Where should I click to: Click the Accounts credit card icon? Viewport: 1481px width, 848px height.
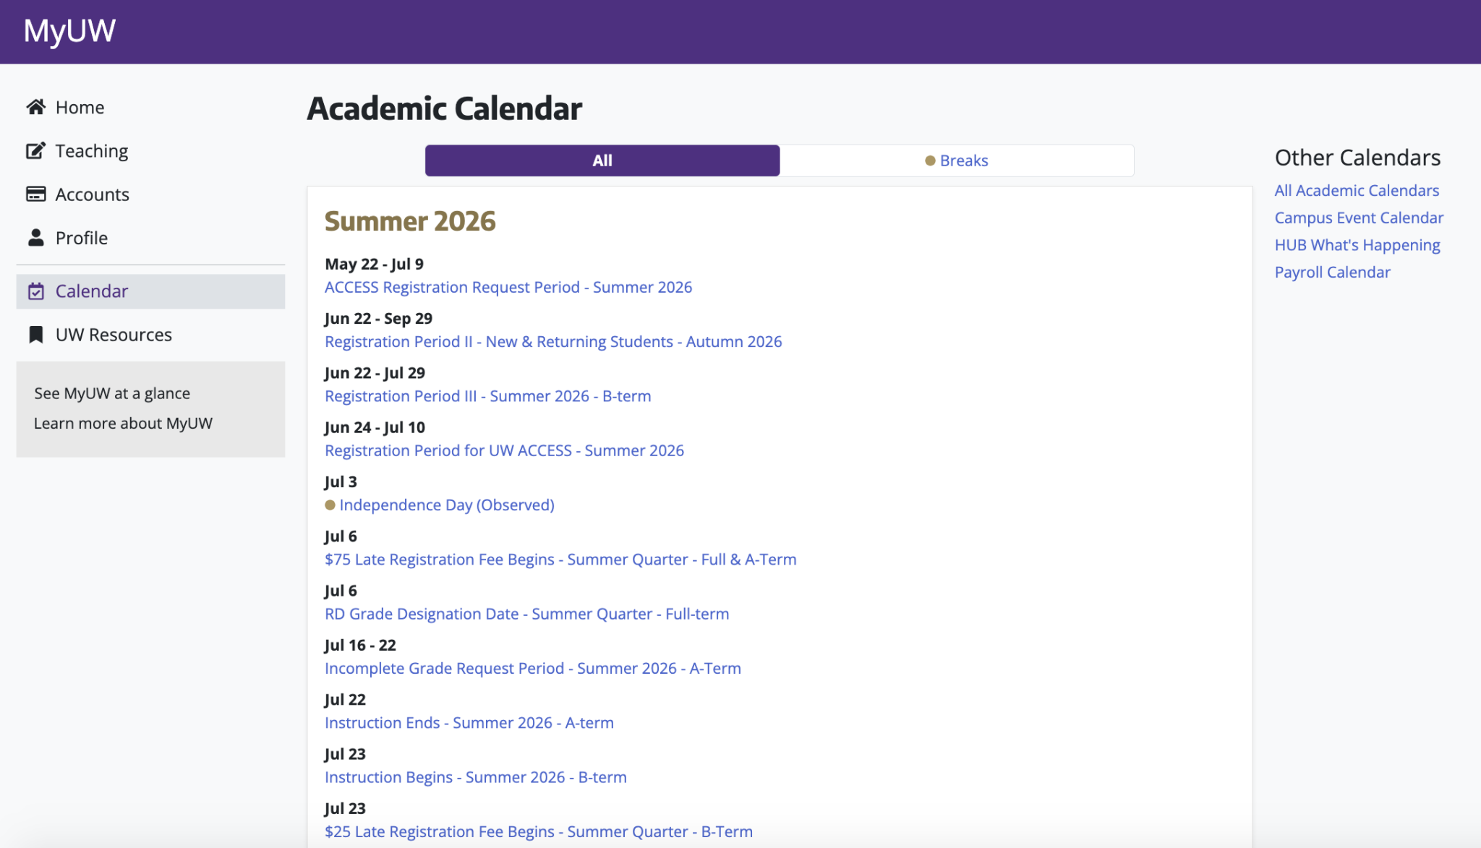(x=36, y=194)
